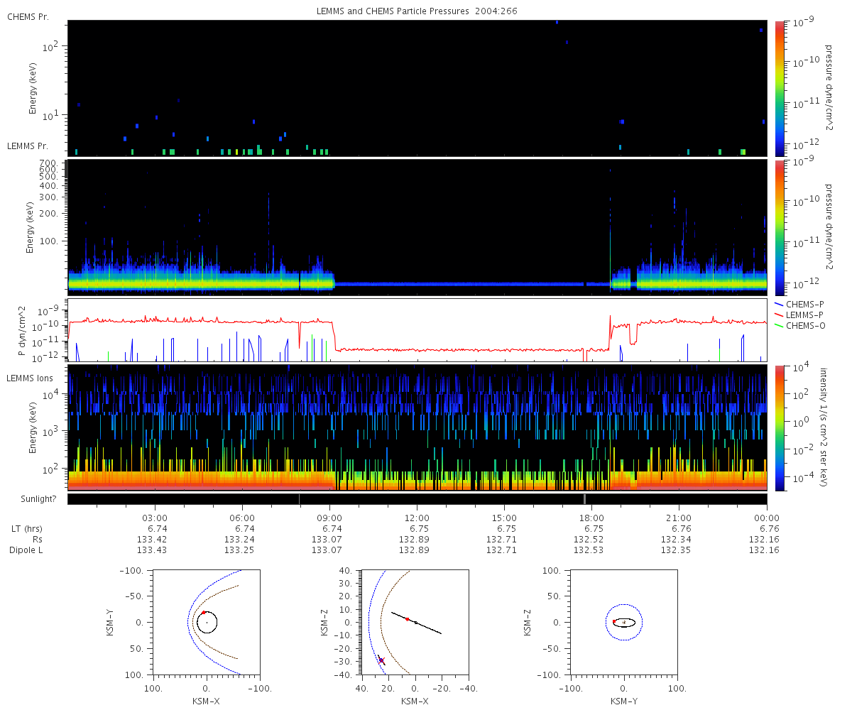Select the 06:00 time axis tick label
This screenshot has height=710, width=852.
point(243,518)
